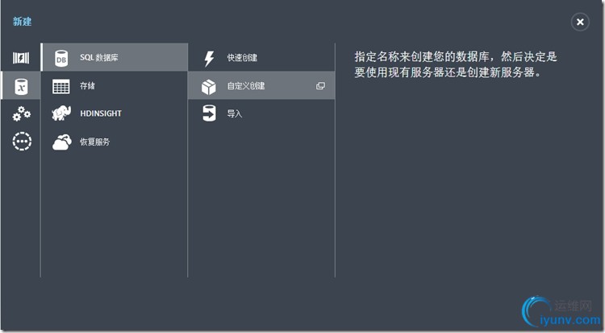Click the HDInsight elephant icon
Image resolution: width=605 pixels, height=333 pixels.
click(x=61, y=113)
